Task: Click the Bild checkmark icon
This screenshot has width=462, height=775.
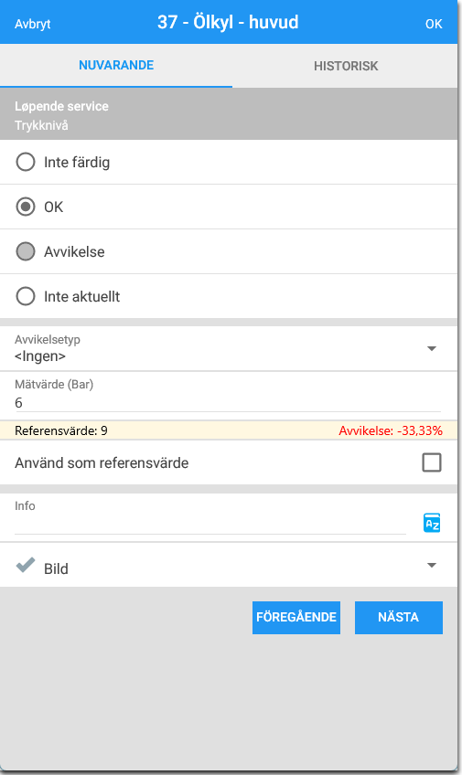Action: tap(26, 565)
